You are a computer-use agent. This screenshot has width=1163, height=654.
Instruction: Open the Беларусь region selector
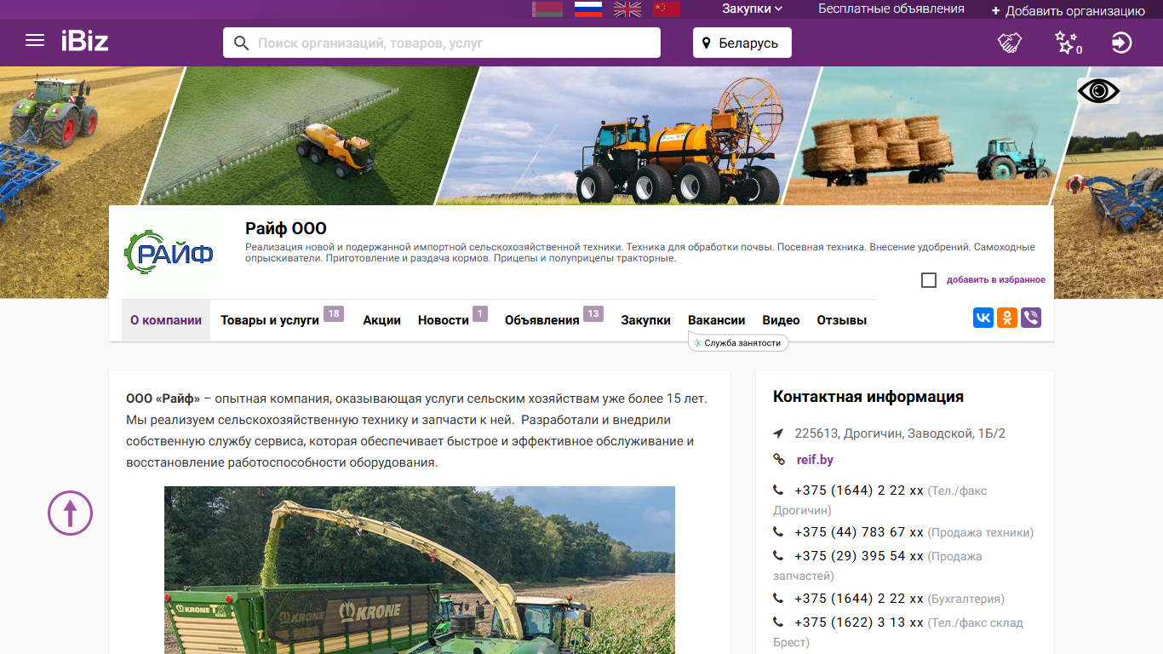(x=742, y=43)
